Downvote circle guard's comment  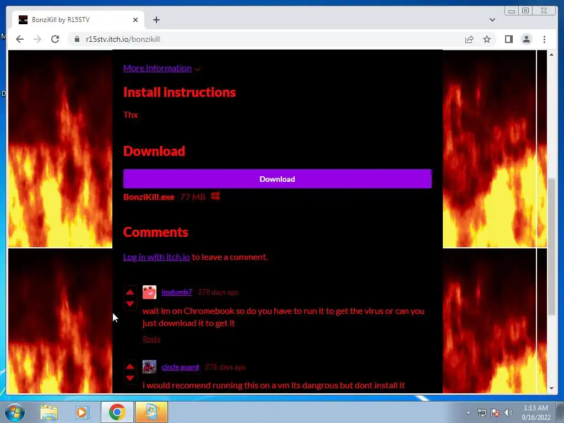[x=130, y=378]
